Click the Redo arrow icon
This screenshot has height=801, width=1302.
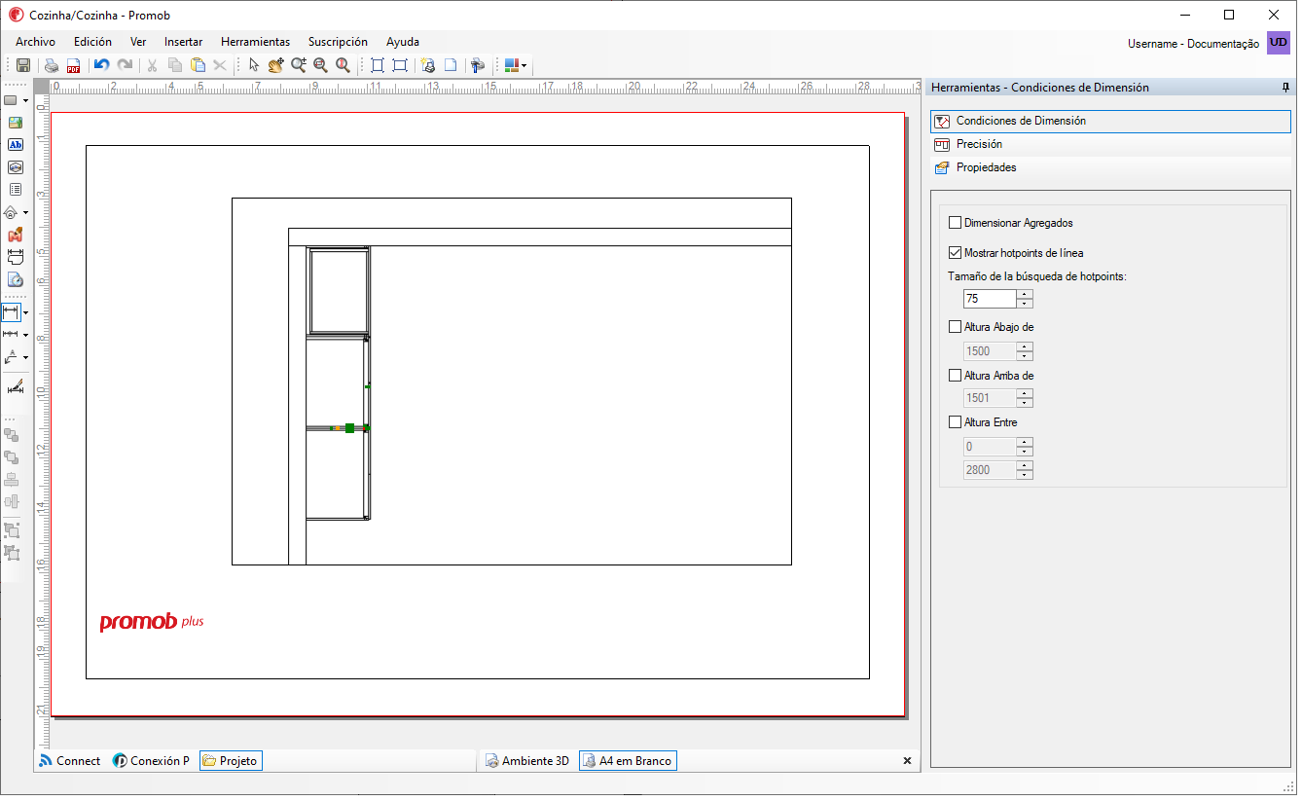point(125,65)
